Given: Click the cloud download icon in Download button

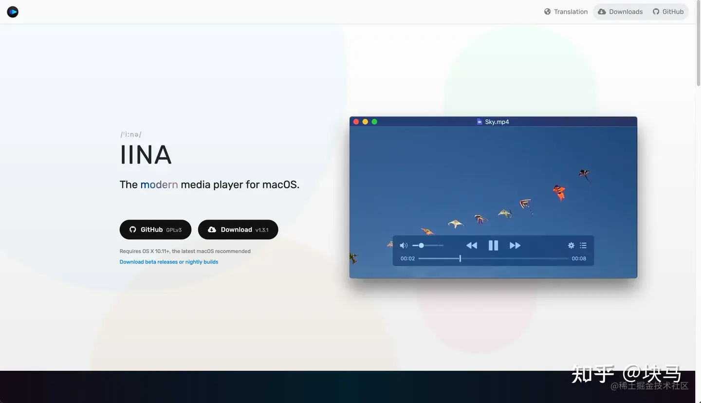Looking at the screenshot, I should coord(212,230).
